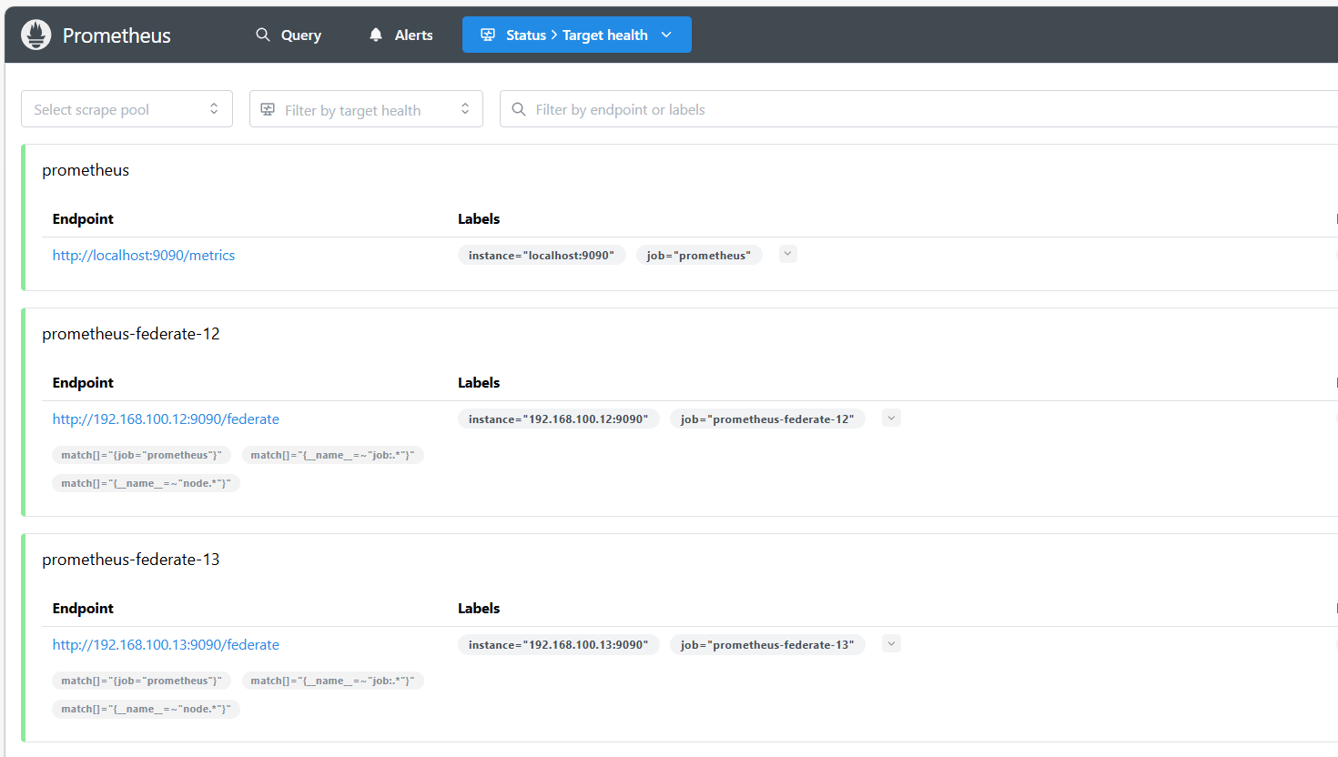
Task: Click the instance="localhost:9090" label badge
Action: click(542, 256)
